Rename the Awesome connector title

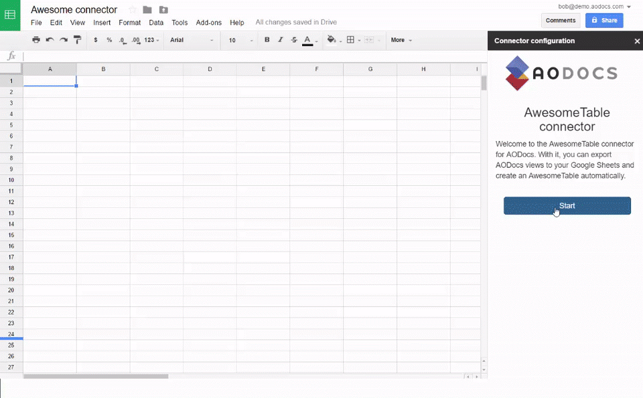(74, 9)
